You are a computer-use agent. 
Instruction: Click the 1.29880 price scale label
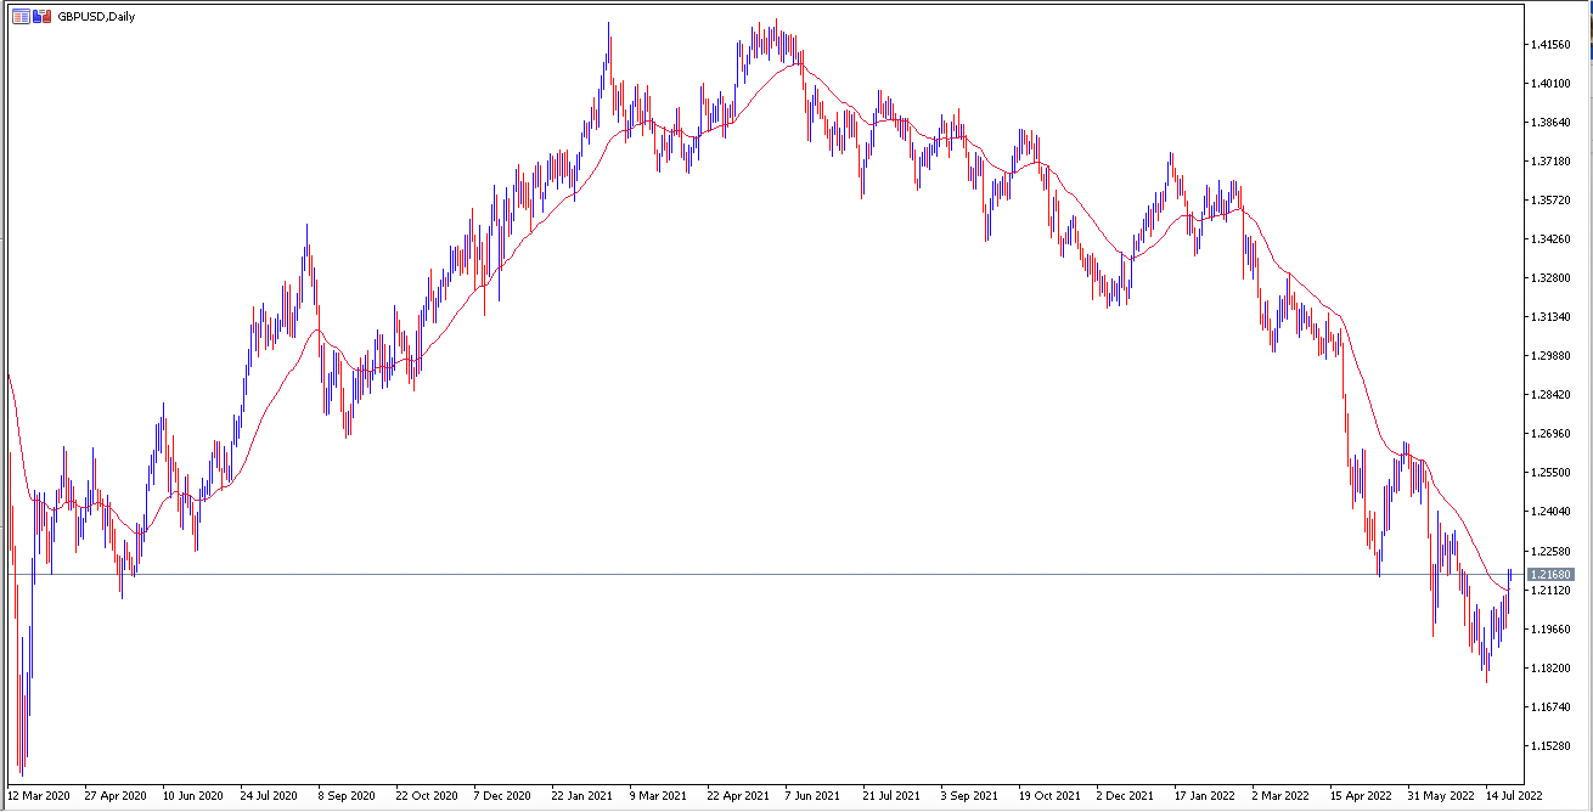[1550, 356]
